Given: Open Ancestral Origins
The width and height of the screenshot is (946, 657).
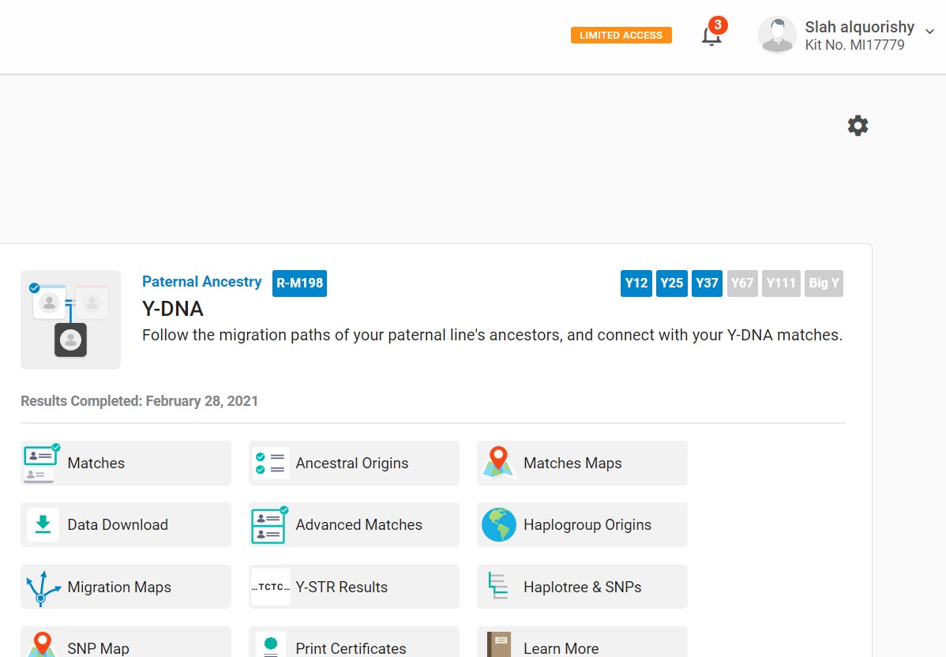Looking at the screenshot, I should [351, 464].
